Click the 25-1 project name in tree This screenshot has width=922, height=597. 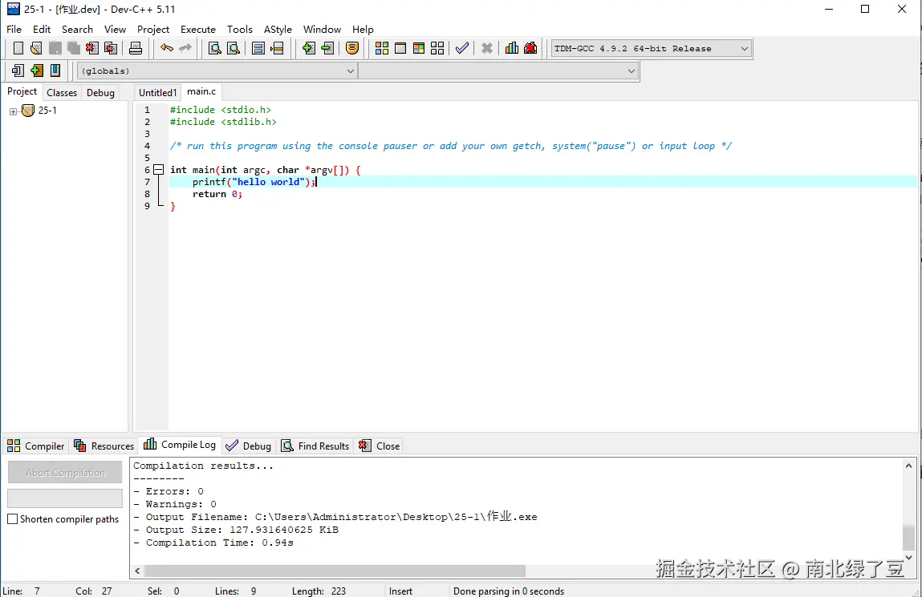(47, 111)
